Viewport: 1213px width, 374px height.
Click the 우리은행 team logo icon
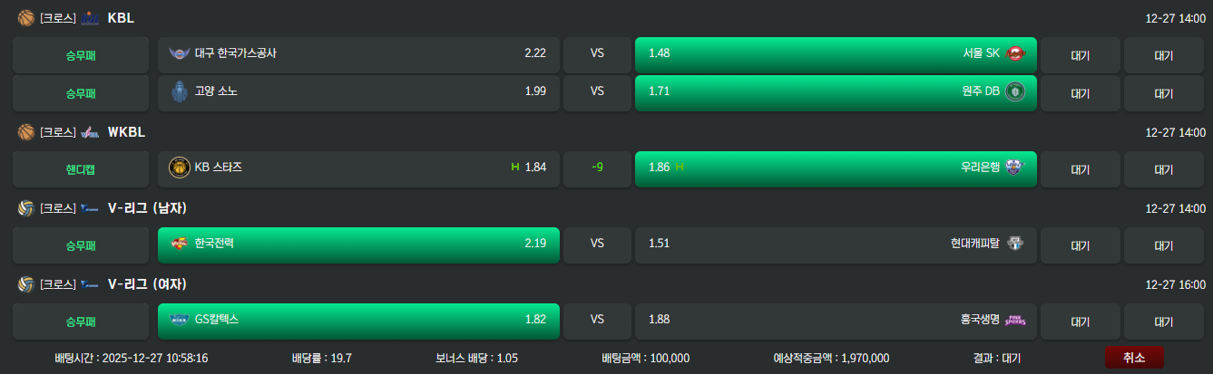tap(1014, 168)
